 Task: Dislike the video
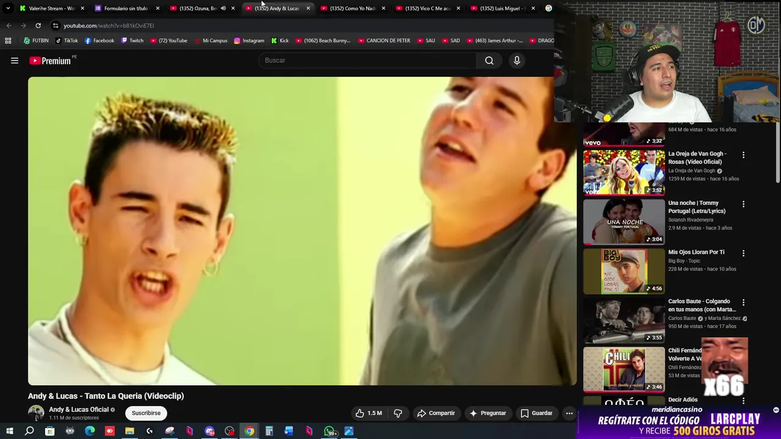[398, 413]
